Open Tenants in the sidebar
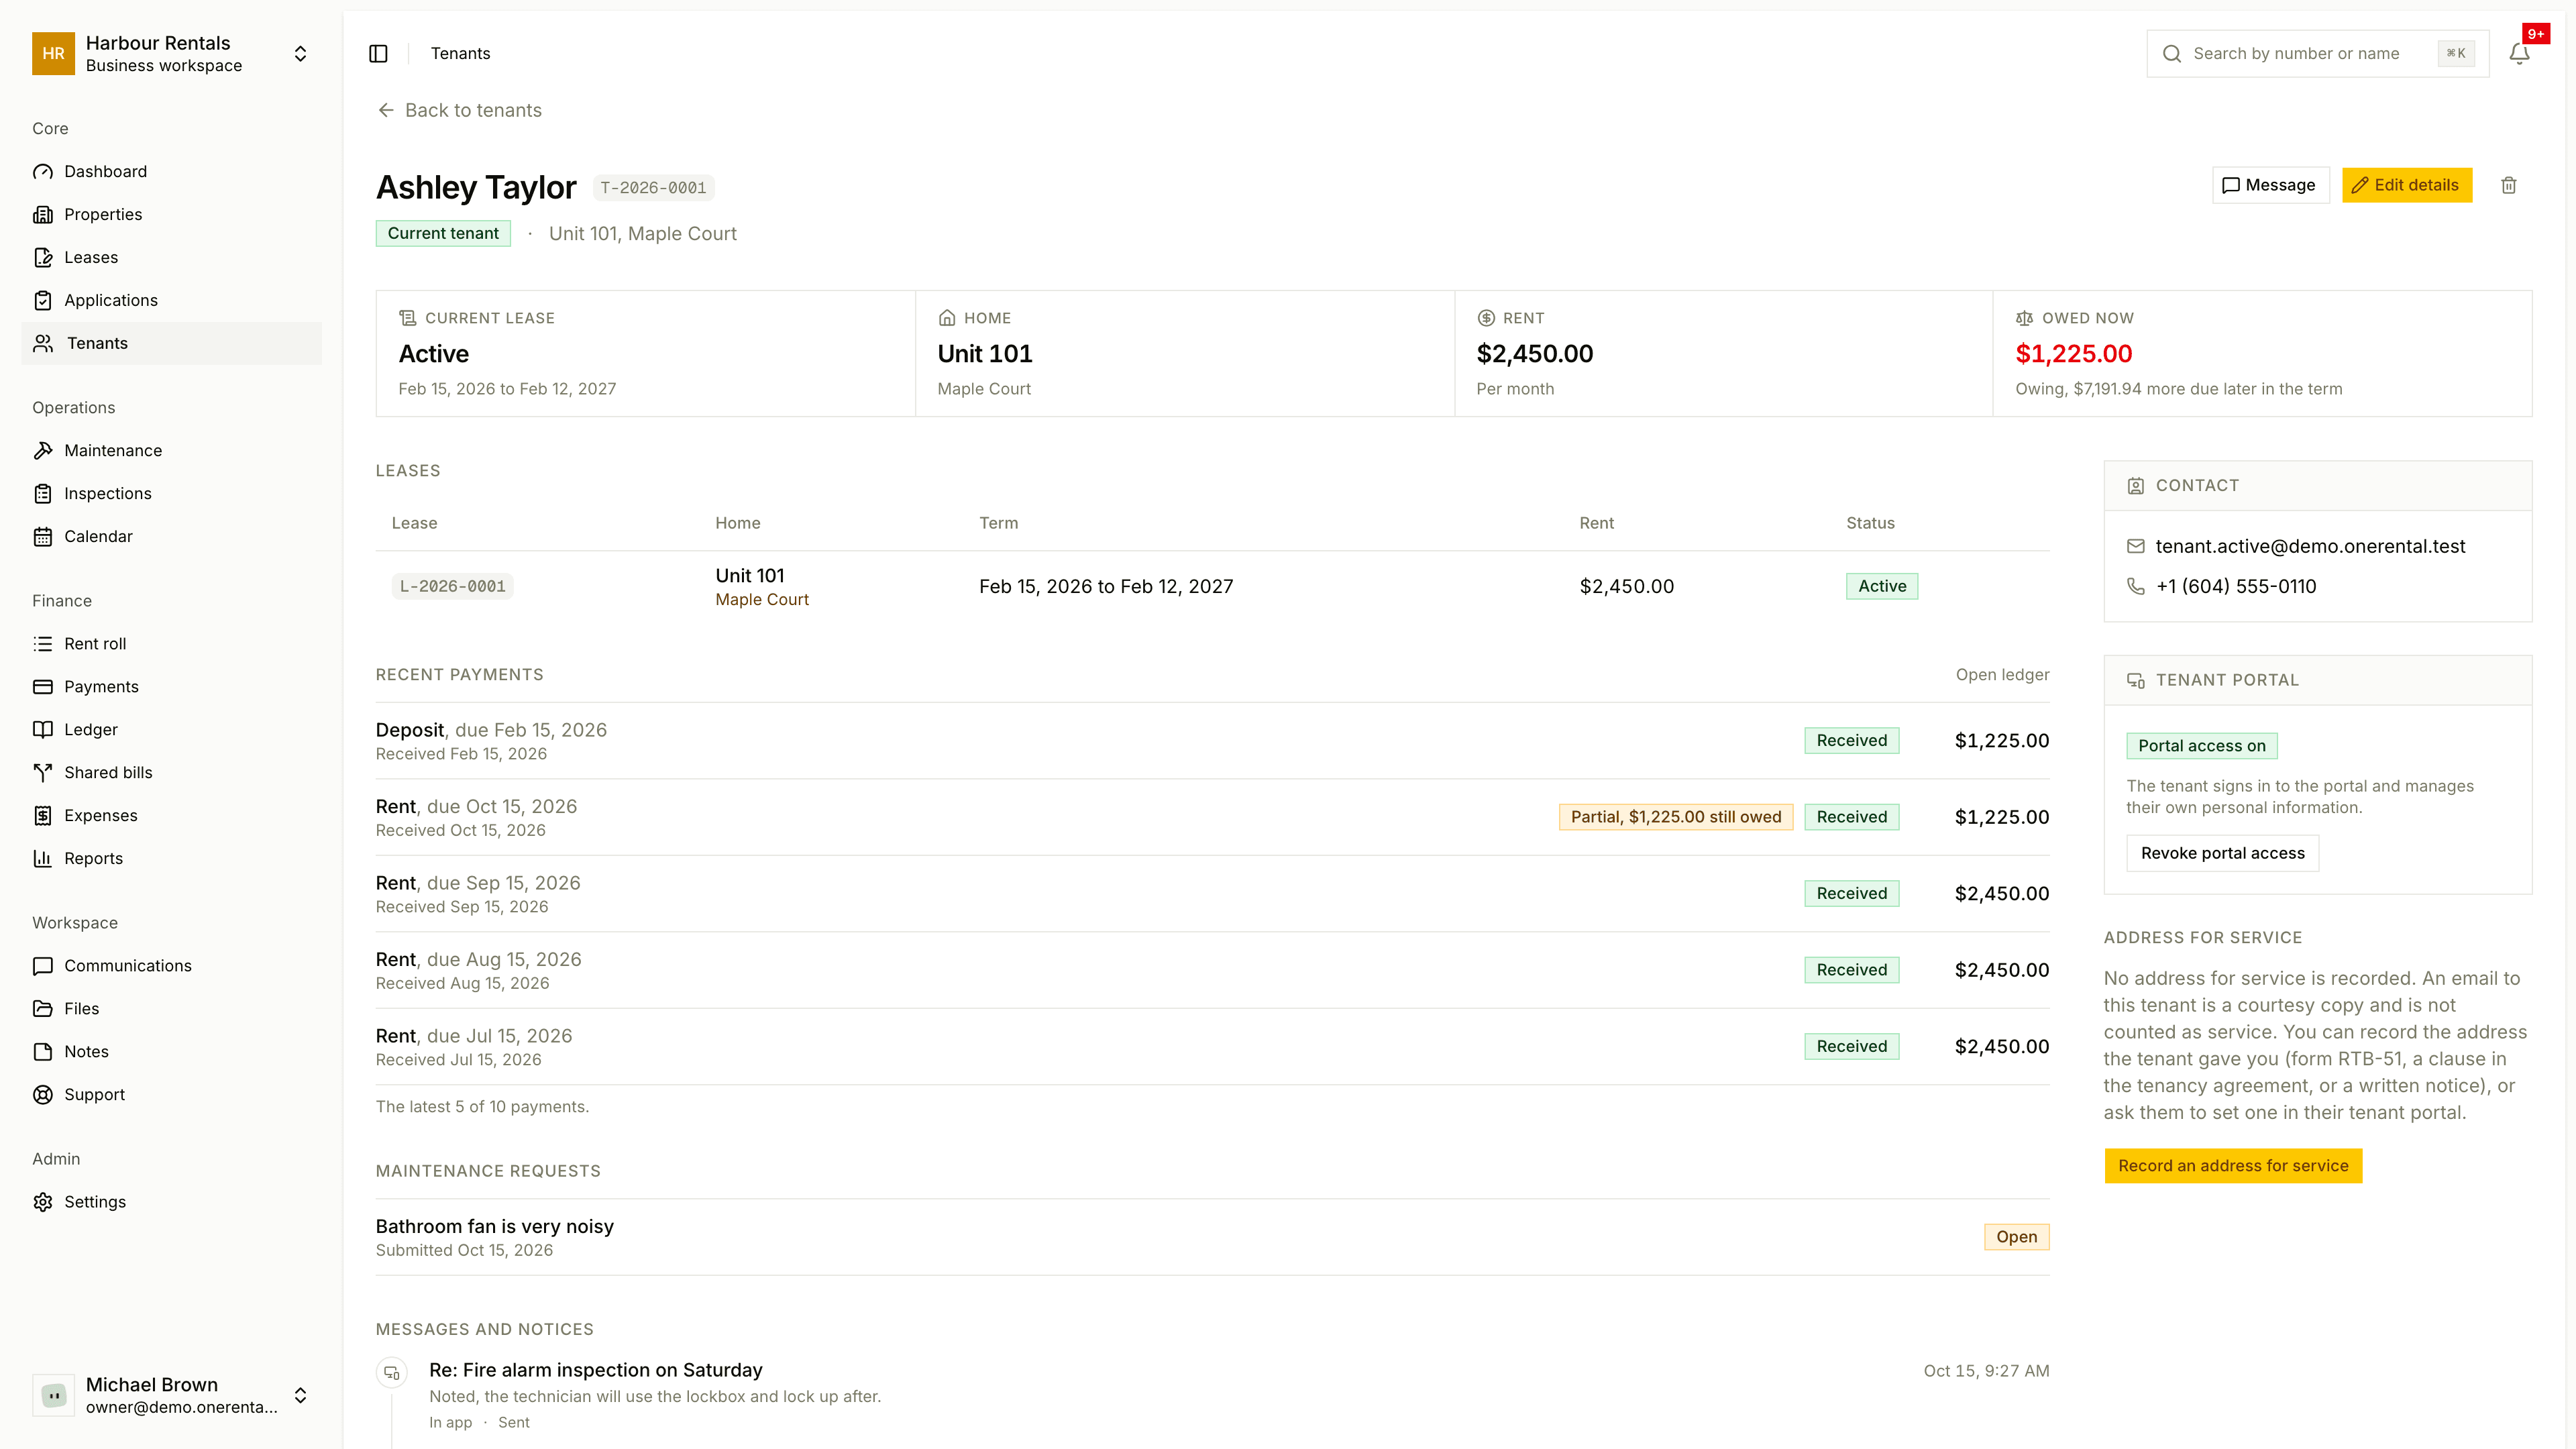Screen dimensions: 2576x1449 pyautogui.click(x=171, y=344)
